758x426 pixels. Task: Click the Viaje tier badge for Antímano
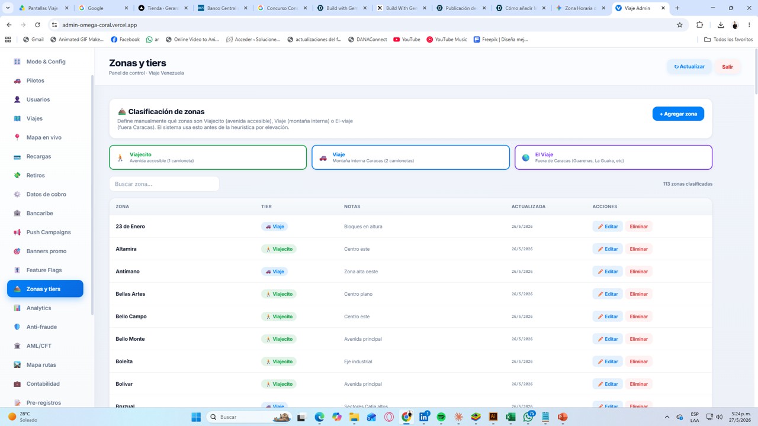[x=275, y=272]
